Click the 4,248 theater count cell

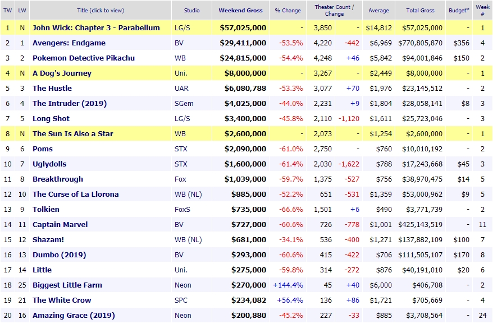[323, 58]
